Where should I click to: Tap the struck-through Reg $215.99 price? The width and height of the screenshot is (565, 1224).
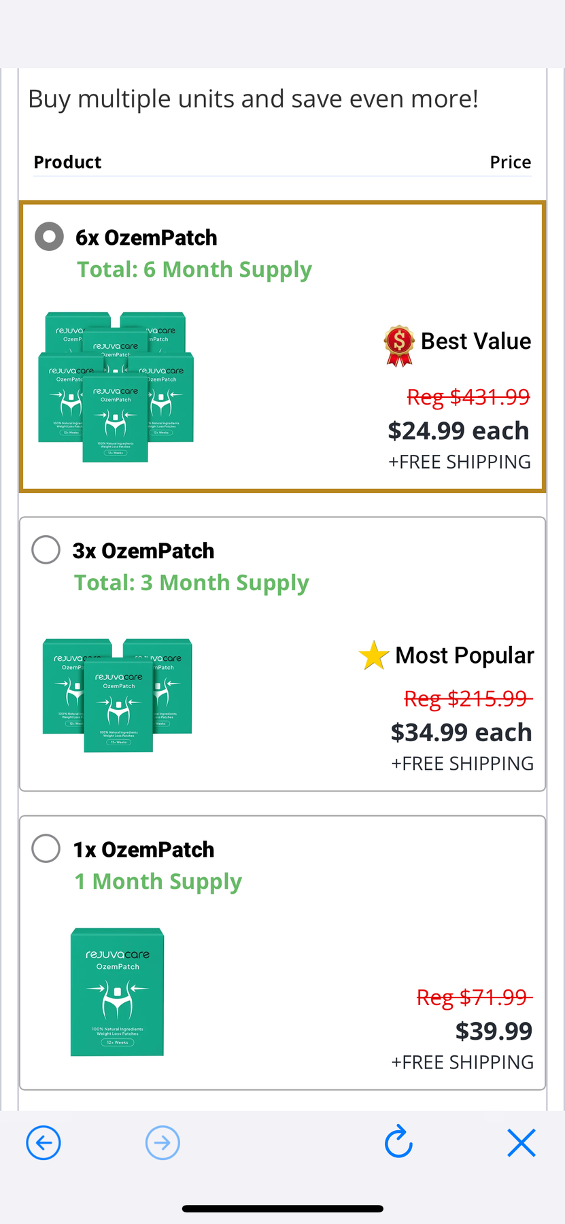coord(467,698)
